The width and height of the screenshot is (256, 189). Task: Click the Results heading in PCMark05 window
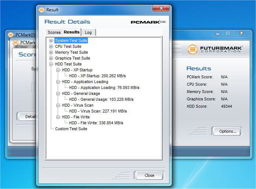pos(199,68)
